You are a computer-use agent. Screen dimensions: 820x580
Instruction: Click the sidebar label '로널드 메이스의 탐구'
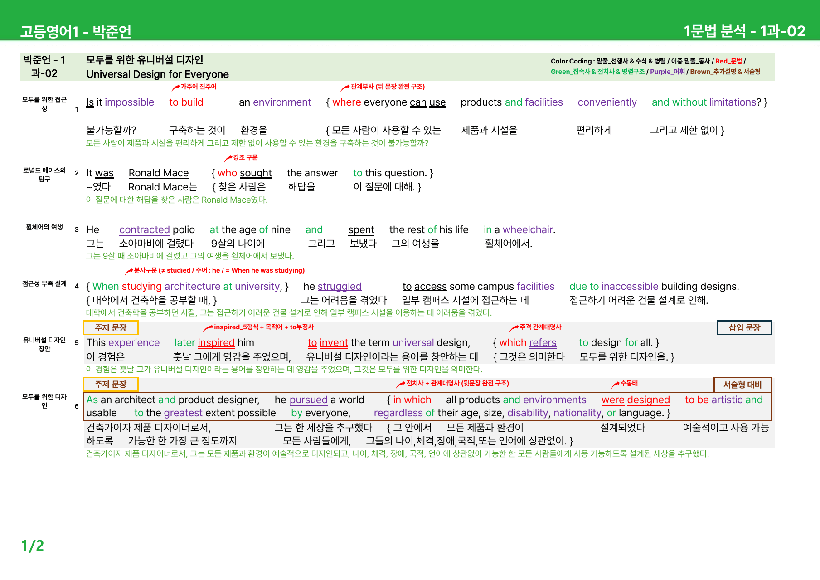point(44,175)
